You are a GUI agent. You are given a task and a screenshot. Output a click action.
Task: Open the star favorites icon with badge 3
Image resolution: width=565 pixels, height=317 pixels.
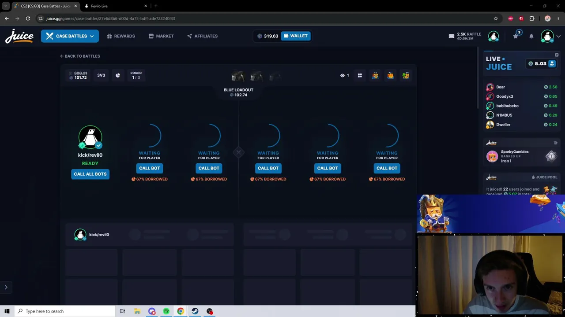[516, 36]
